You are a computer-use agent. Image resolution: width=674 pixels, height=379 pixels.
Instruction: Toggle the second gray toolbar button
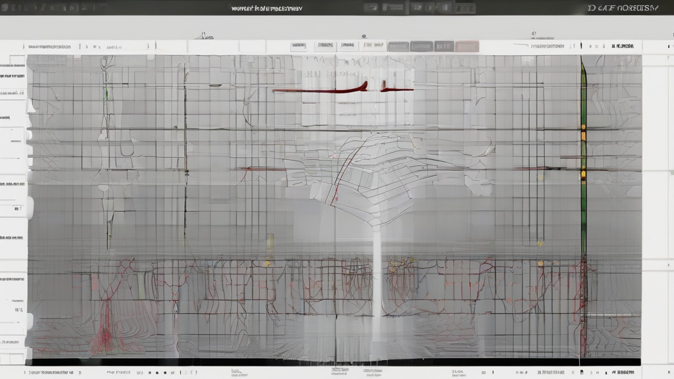(x=421, y=46)
